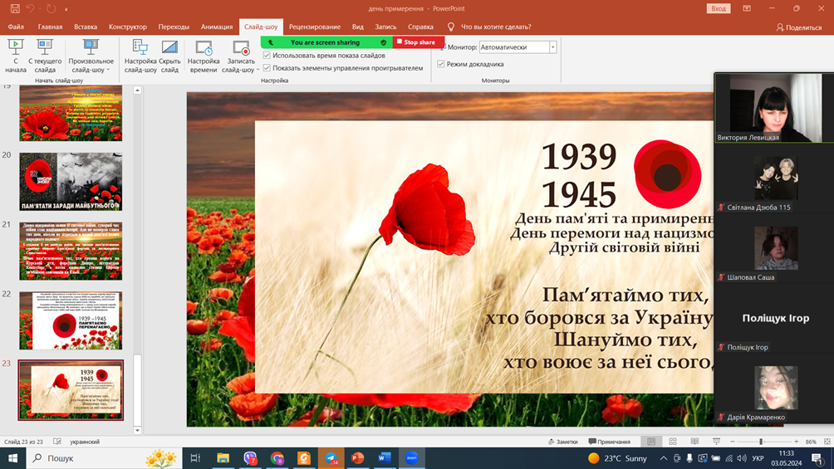
Task: Select slide 21 thumbnail
Action: click(71, 251)
